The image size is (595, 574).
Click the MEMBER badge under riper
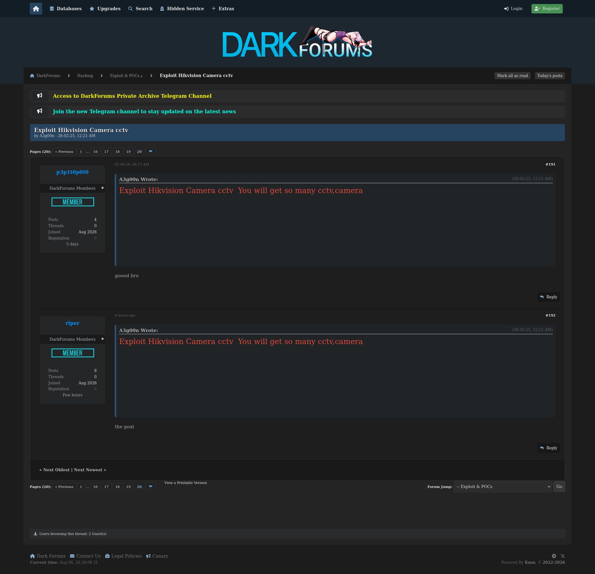point(73,353)
